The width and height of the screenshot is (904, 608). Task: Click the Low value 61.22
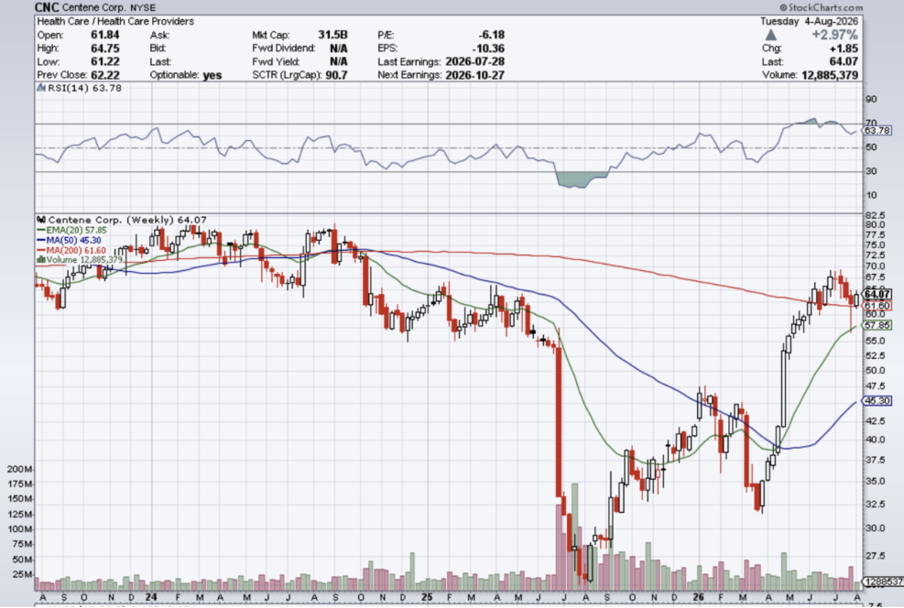(105, 61)
